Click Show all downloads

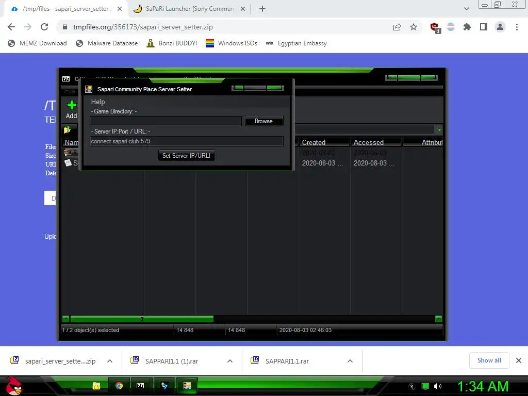pyautogui.click(x=489, y=360)
